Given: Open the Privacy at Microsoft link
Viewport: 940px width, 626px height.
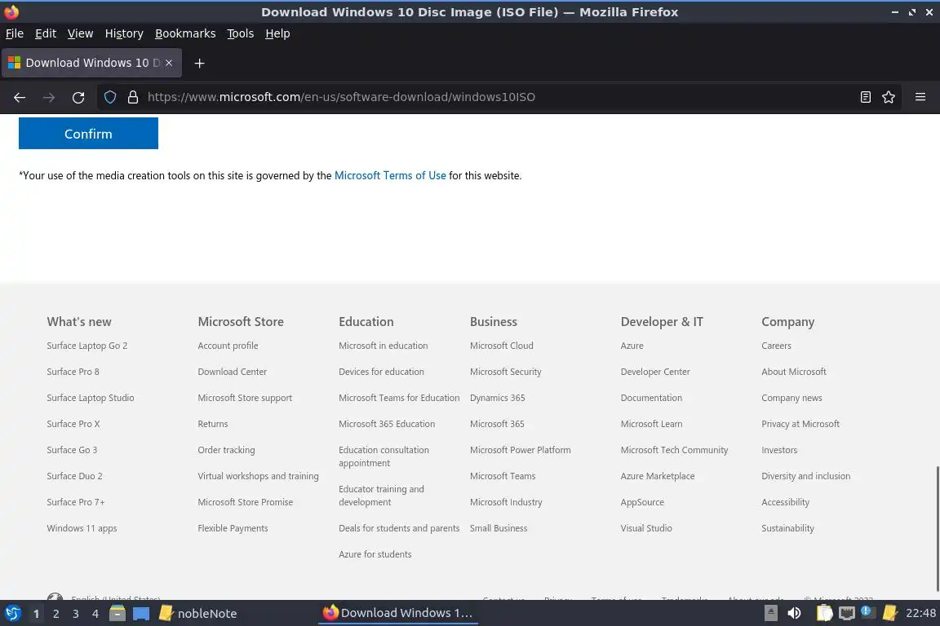Looking at the screenshot, I should (800, 424).
